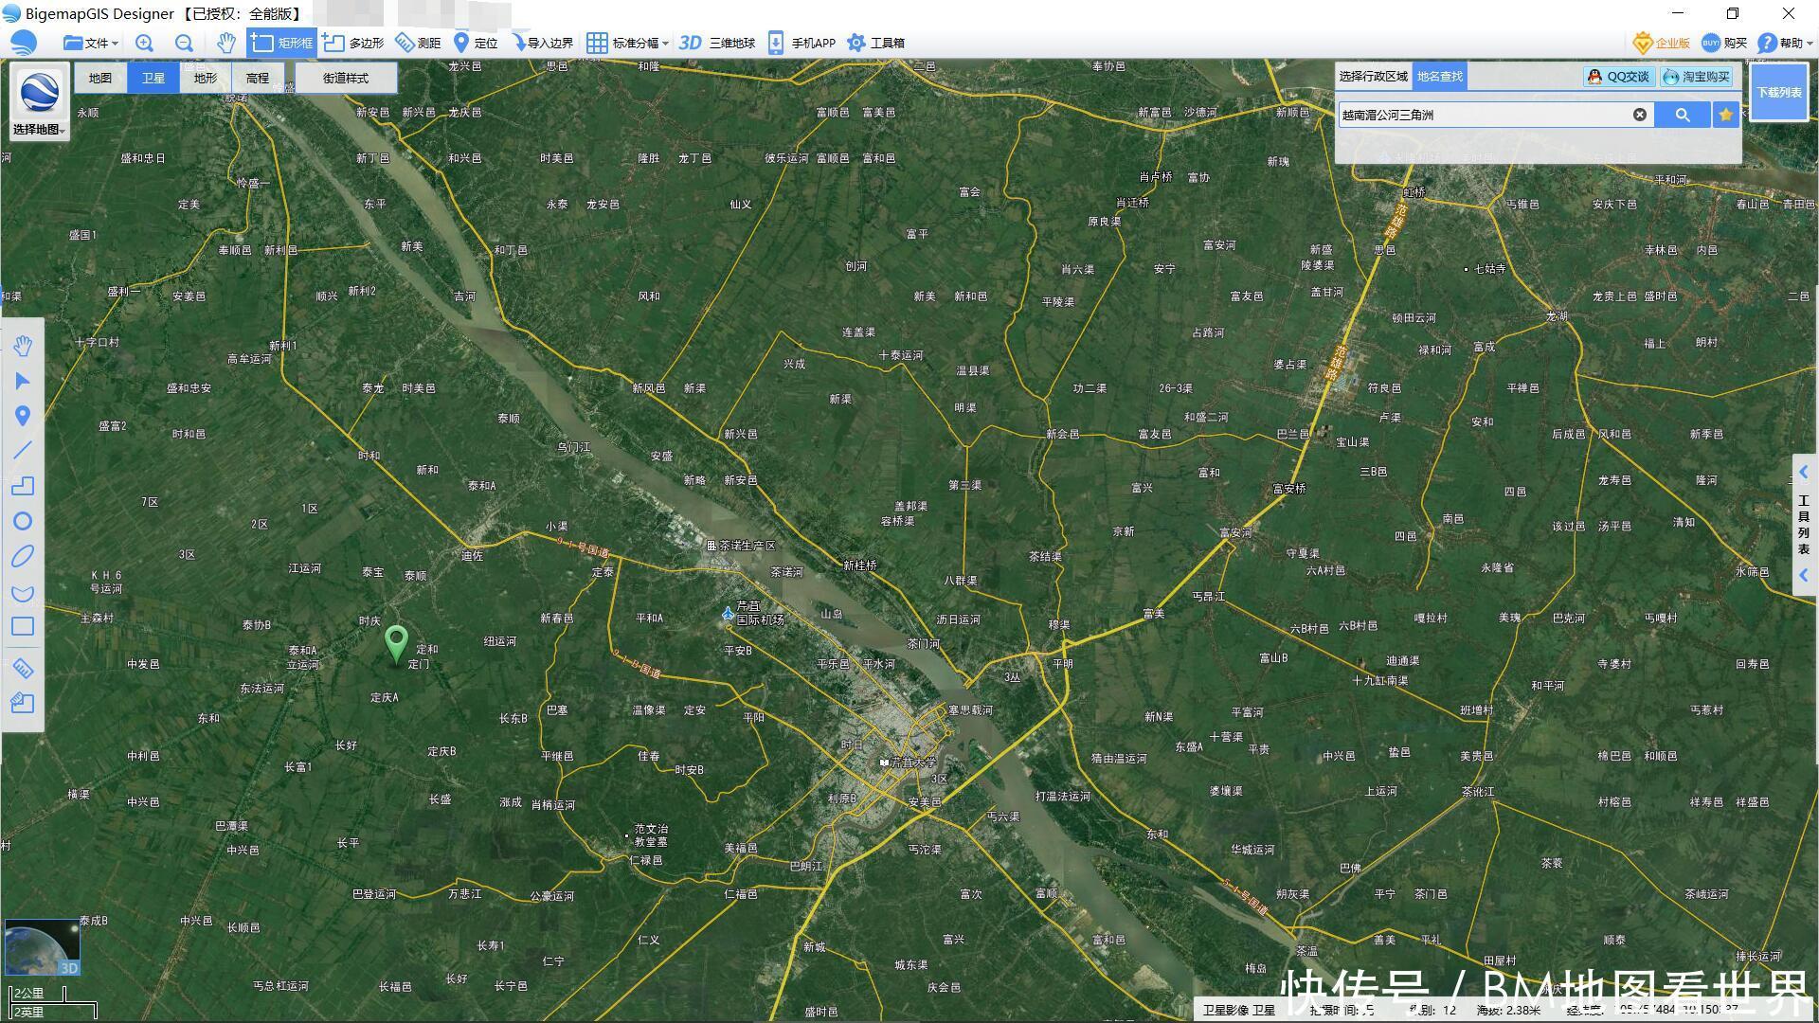
Task: Click the 定位 locate tool
Action: click(476, 43)
